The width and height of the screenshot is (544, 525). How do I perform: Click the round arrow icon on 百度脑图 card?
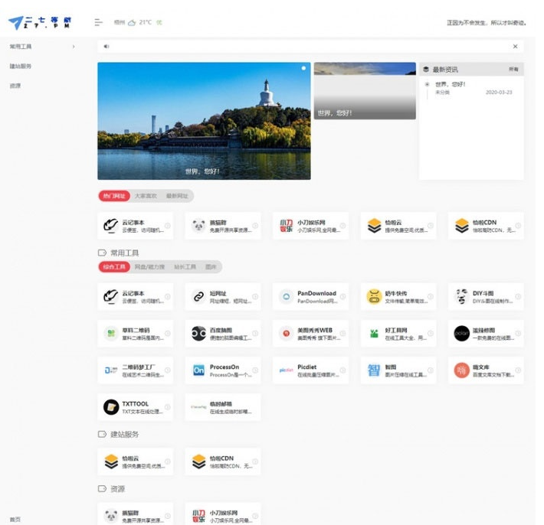point(255,333)
